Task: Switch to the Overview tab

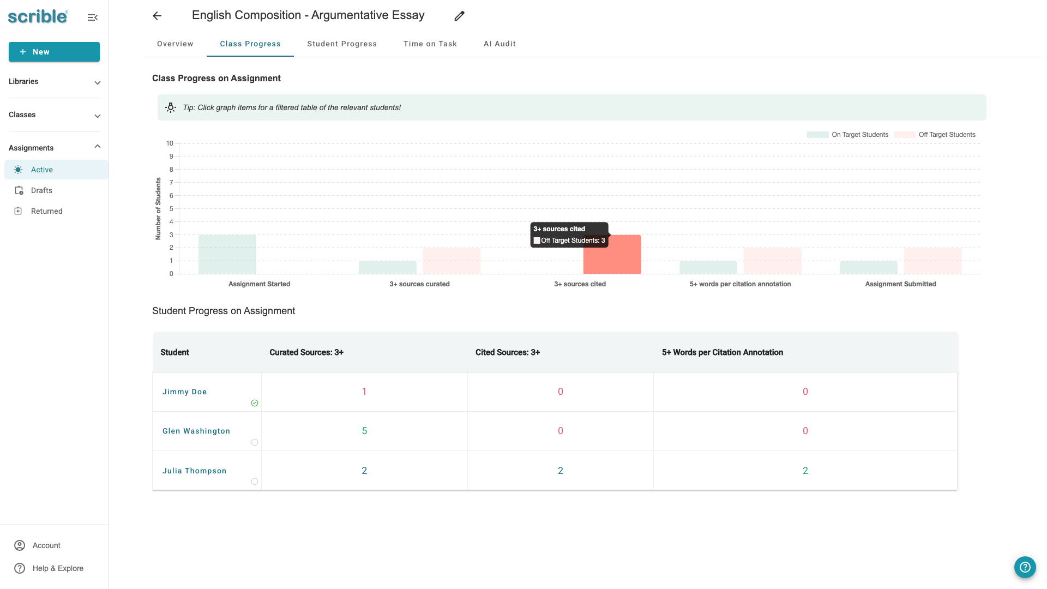Action: pos(175,44)
